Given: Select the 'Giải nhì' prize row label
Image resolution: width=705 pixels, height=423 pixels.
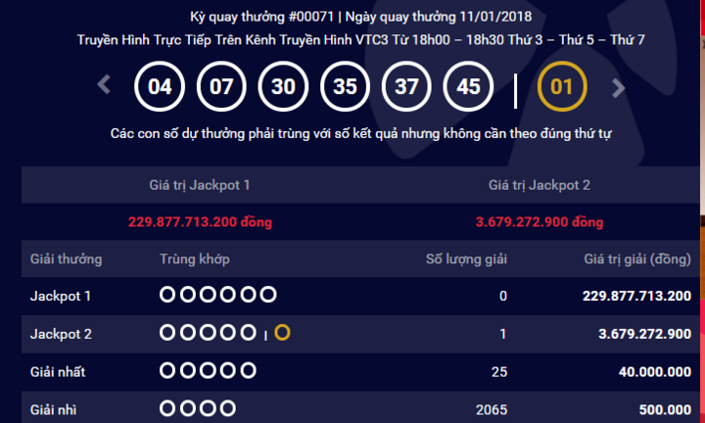Looking at the screenshot, I should tap(55, 408).
